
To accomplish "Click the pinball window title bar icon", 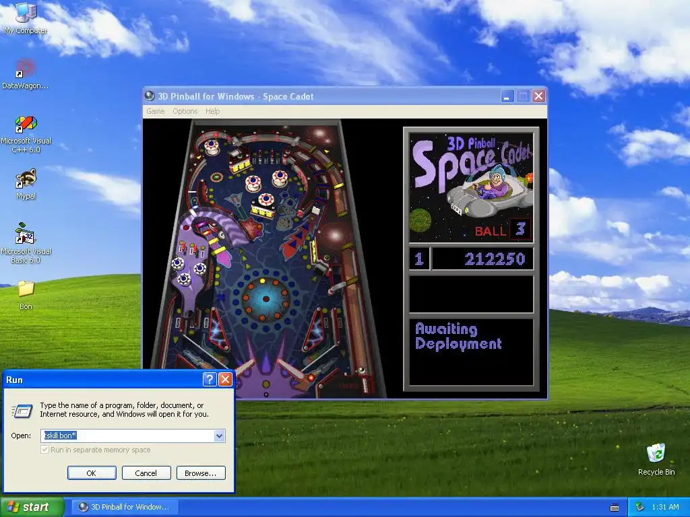I will [150, 96].
